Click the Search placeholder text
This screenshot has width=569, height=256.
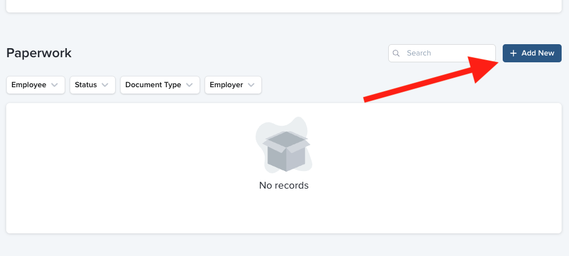(419, 53)
